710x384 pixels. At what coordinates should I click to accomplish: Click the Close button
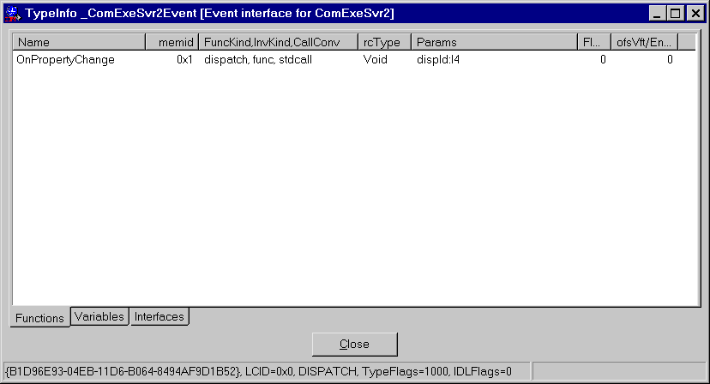(x=354, y=345)
